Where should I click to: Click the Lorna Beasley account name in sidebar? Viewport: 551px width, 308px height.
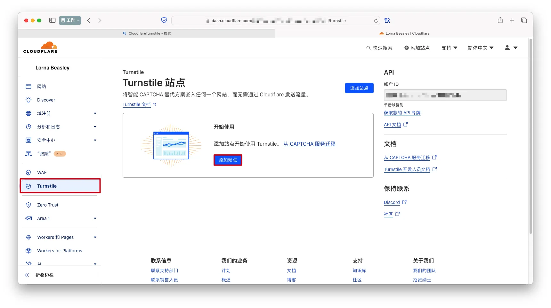tap(53, 68)
